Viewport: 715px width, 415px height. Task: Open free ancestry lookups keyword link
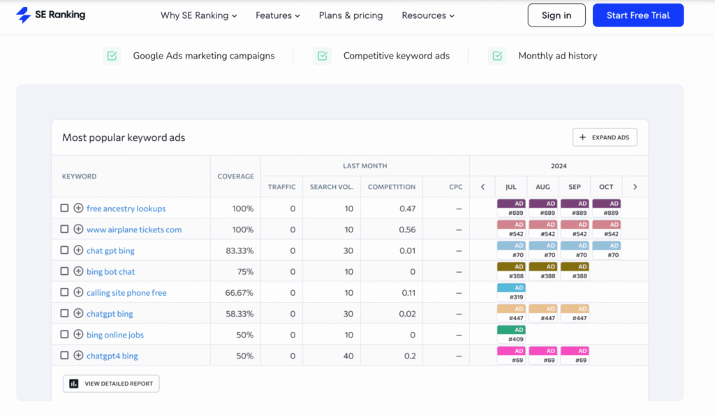pyautogui.click(x=126, y=209)
